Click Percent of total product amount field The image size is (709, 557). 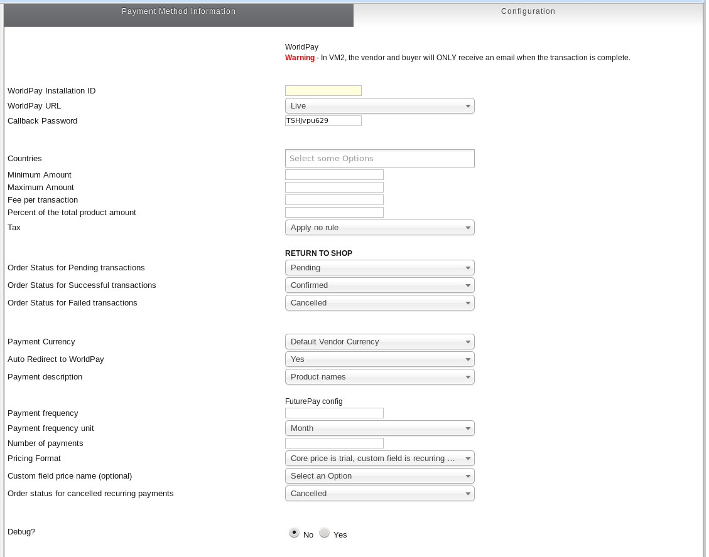pos(334,212)
